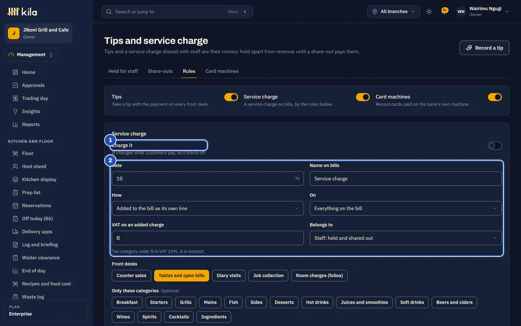
Task: Select the Counter sales front desk chip
Action: [x=131, y=276]
